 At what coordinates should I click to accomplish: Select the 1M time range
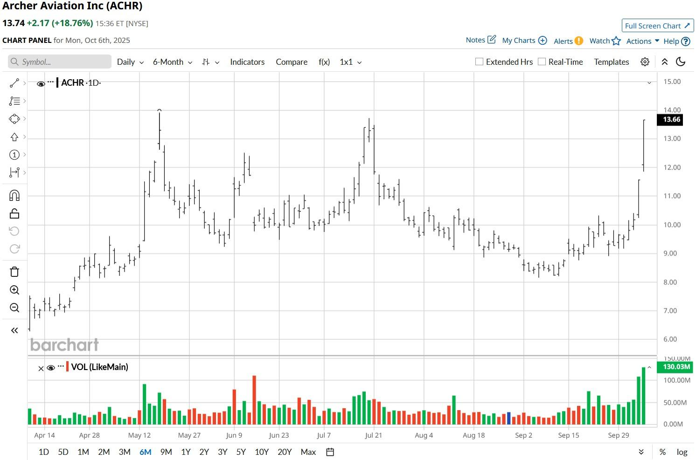[83, 452]
